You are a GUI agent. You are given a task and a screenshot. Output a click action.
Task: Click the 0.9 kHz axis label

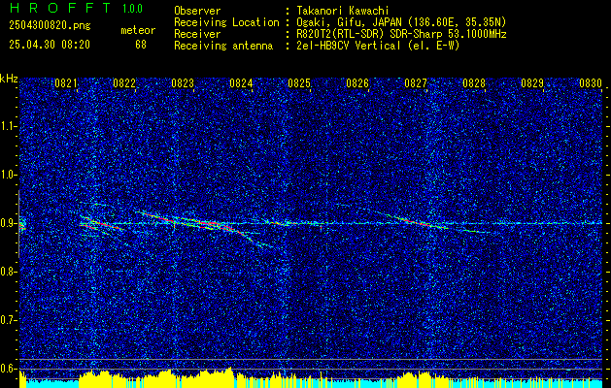point(9,223)
